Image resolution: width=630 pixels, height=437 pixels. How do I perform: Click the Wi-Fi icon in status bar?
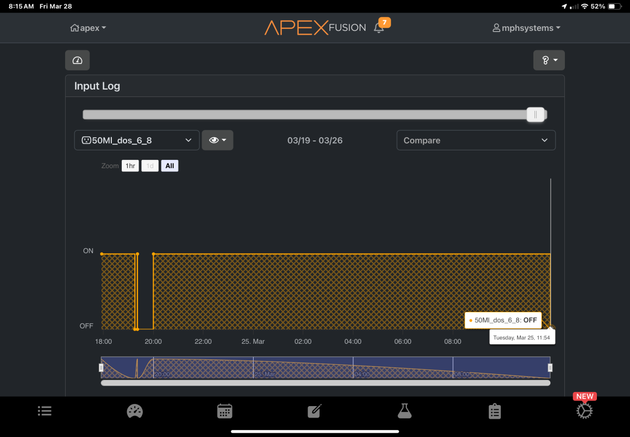pyautogui.click(x=584, y=6)
